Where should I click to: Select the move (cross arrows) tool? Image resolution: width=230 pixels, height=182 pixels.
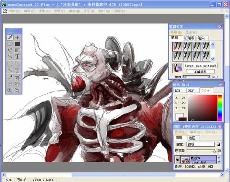(17, 37)
